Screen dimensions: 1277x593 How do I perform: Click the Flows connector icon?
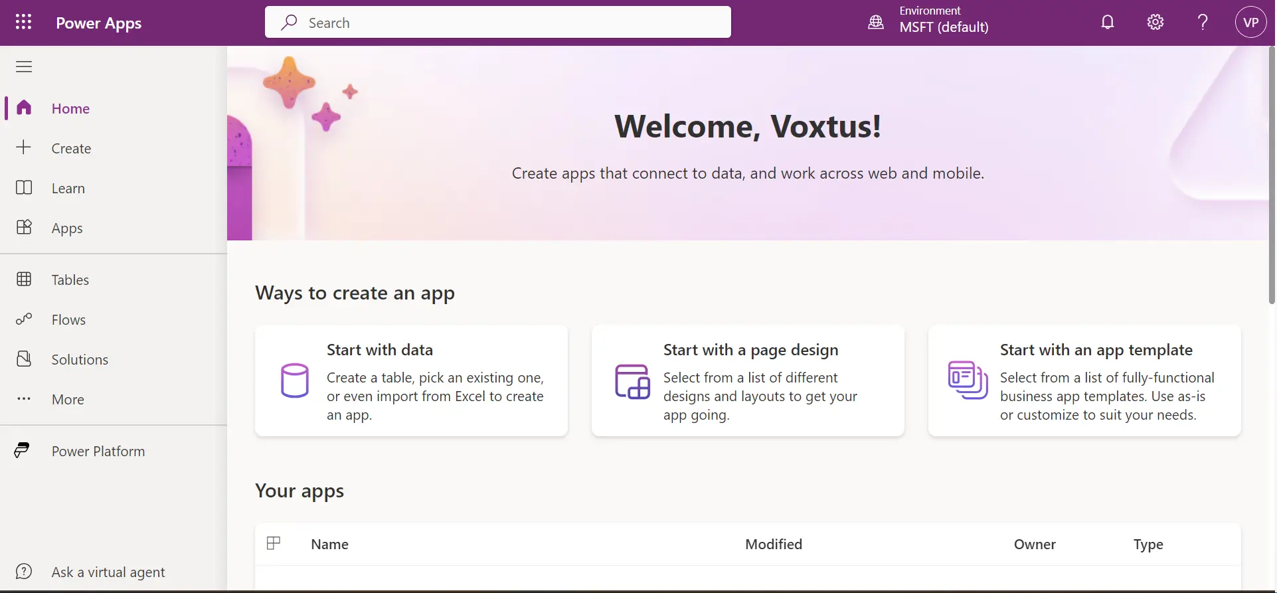(24, 319)
